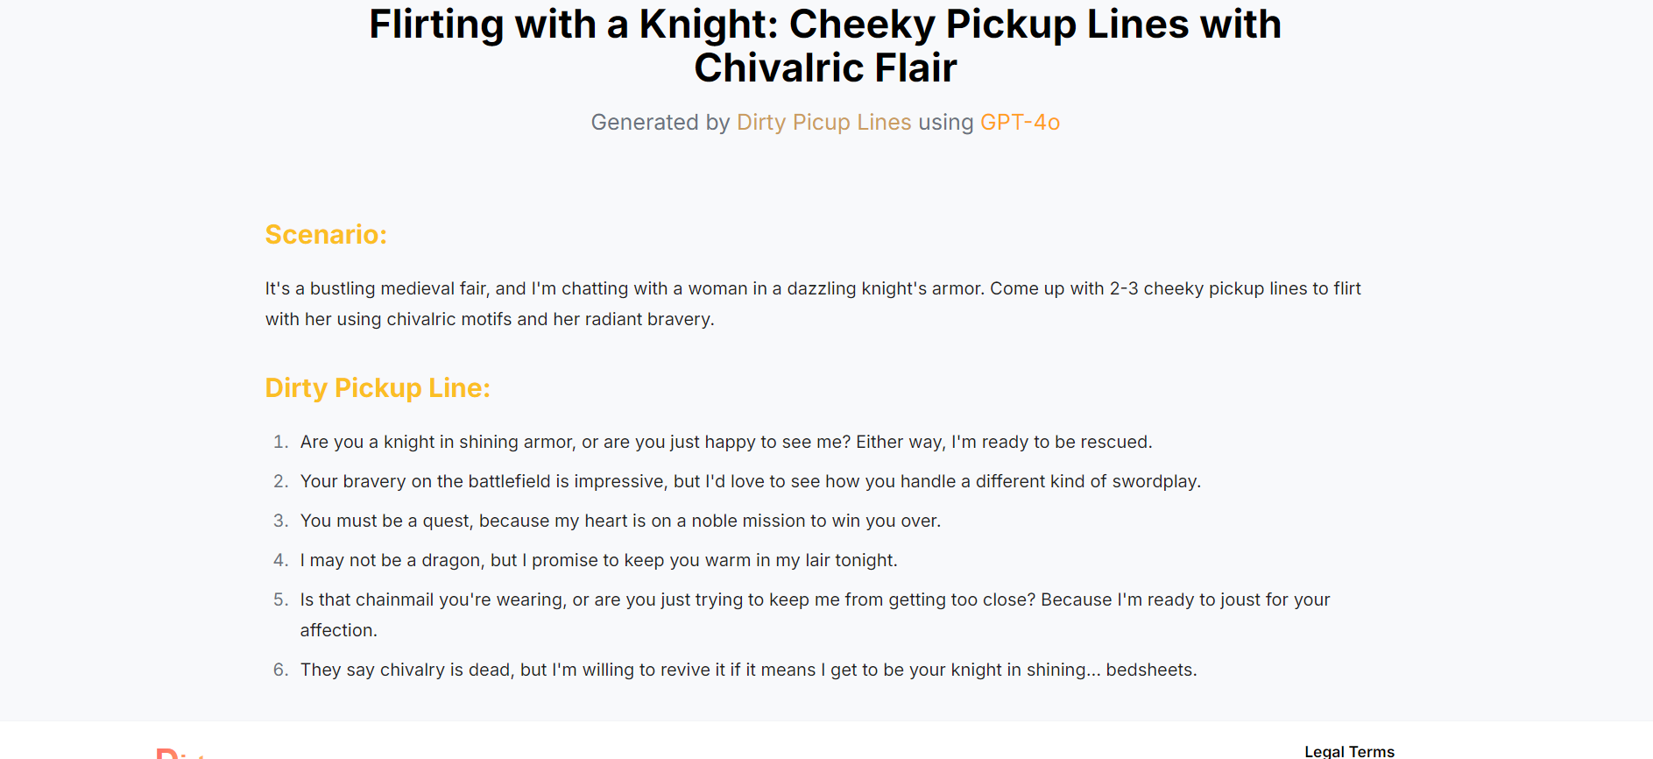Click the "Generated by" text in the subtitle
The image size is (1653, 759).
(x=660, y=122)
